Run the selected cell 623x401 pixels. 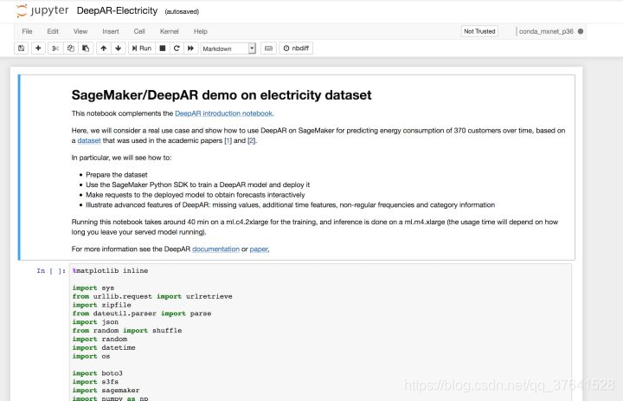tap(142, 49)
